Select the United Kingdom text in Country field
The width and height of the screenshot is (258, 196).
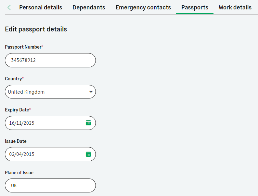click(x=26, y=92)
